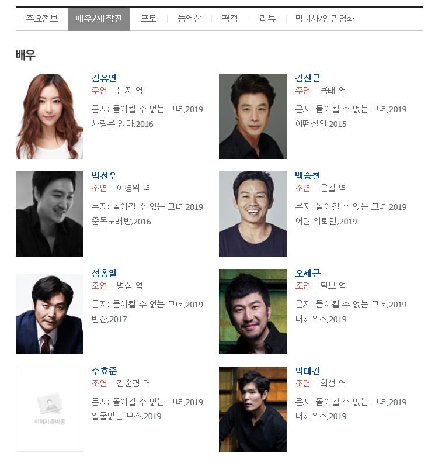Open actor profile link 김진근
428x470 pixels.
[308, 78]
